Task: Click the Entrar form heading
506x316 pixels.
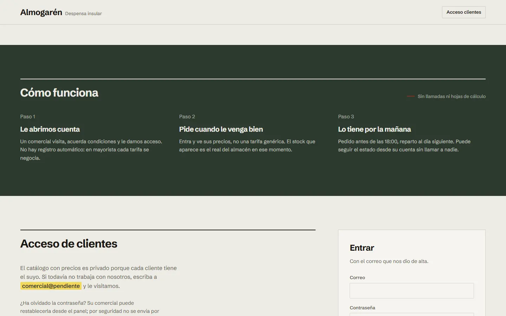Action: pyautogui.click(x=362, y=248)
